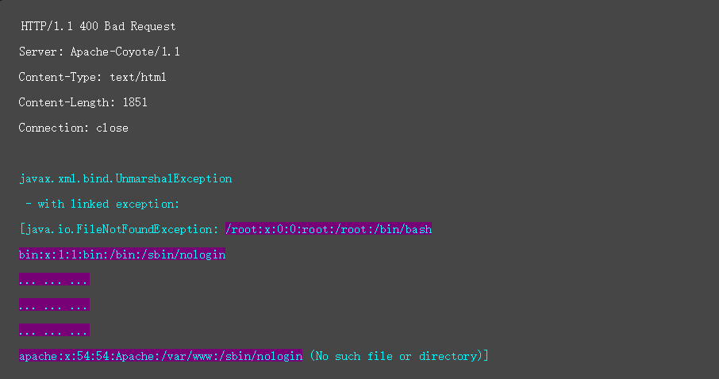Click the javax.xml.bind.UnmarshalException line
719x379 pixels.
tap(125, 178)
